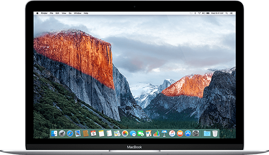Click Bluetooth status icon in menu bar
This screenshot has width=269, height=155.
[x=195, y=13]
